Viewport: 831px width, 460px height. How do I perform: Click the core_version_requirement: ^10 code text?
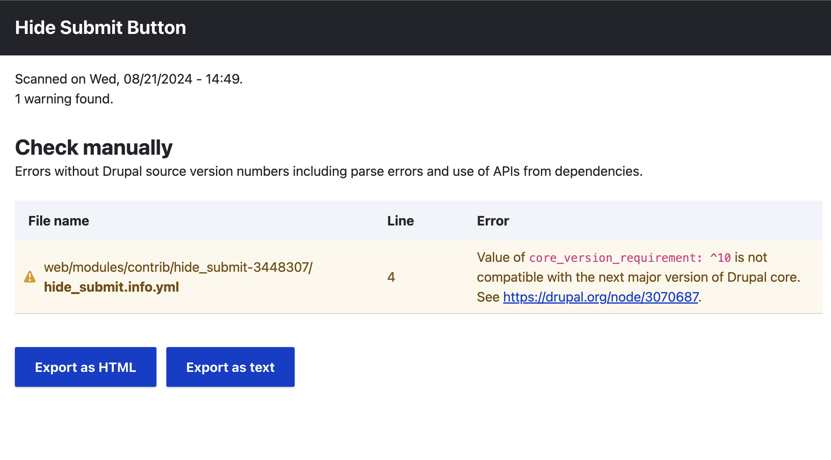630,258
